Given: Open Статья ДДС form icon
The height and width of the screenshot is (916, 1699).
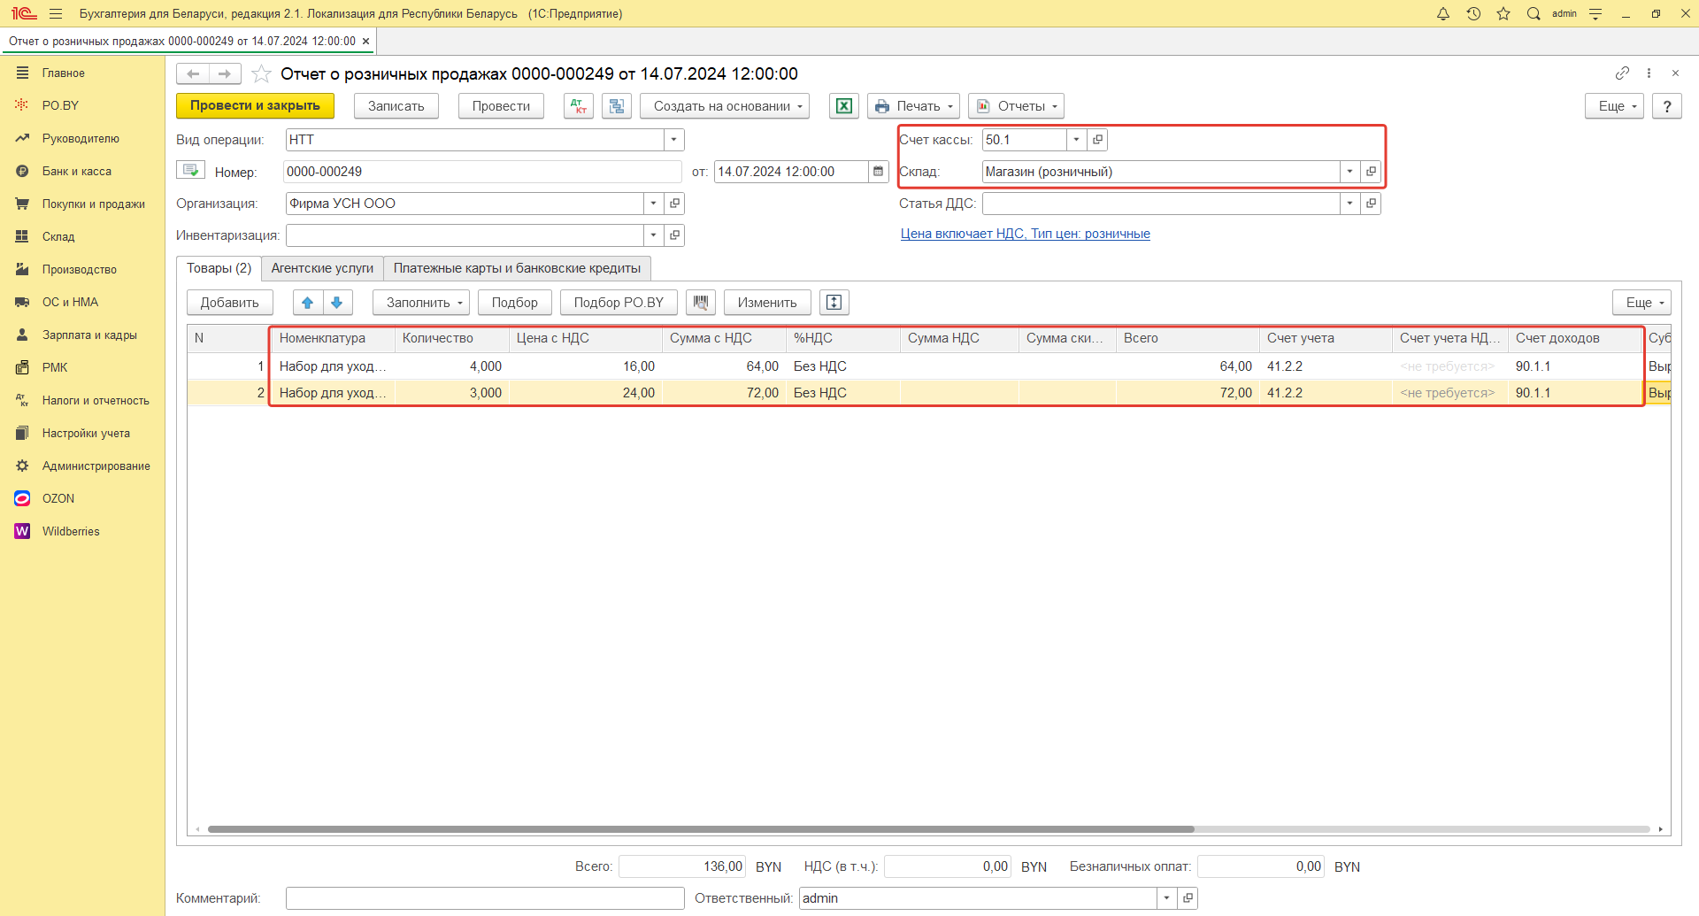Looking at the screenshot, I should click(x=1371, y=204).
